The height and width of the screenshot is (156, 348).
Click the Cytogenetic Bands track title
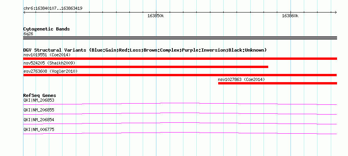point(47,29)
